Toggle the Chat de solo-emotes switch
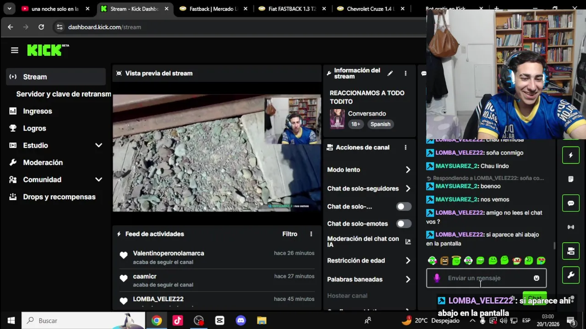The height and width of the screenshot is (329, 586). pos(404,223)
